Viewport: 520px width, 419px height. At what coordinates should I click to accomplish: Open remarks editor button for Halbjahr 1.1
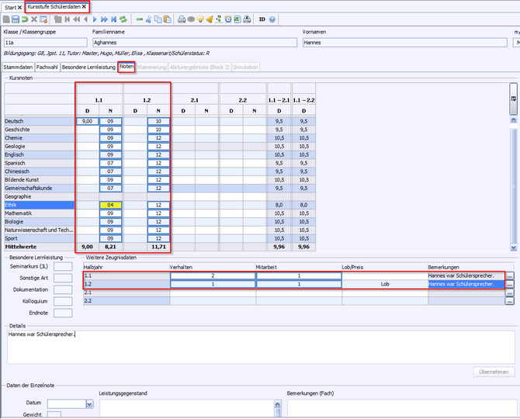coord(510,275)
